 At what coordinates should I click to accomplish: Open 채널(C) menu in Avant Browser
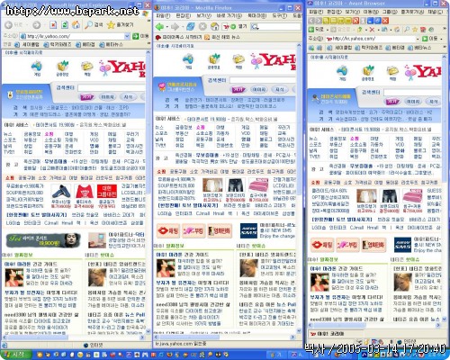pyautogui.click(x=435, y=12)
